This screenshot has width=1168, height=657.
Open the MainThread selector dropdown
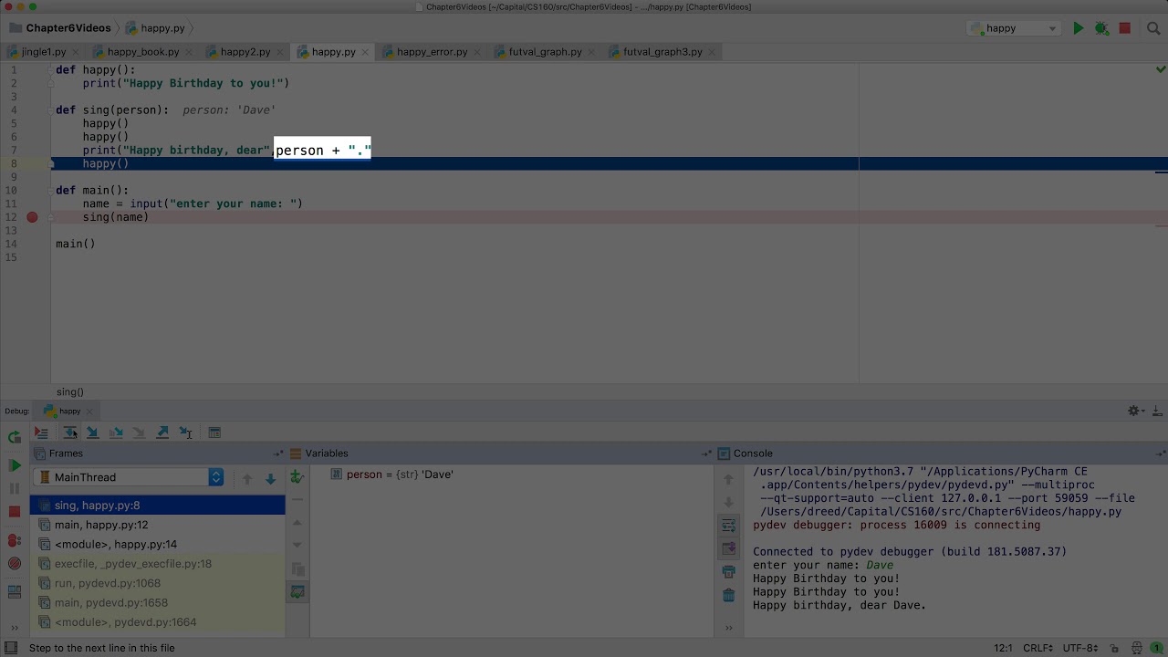coord(129,477)
